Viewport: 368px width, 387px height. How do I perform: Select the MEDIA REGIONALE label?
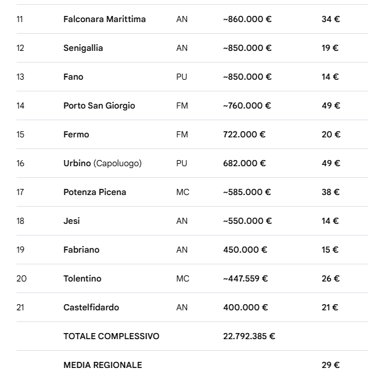pyautogui.click(x=102, y=365)
